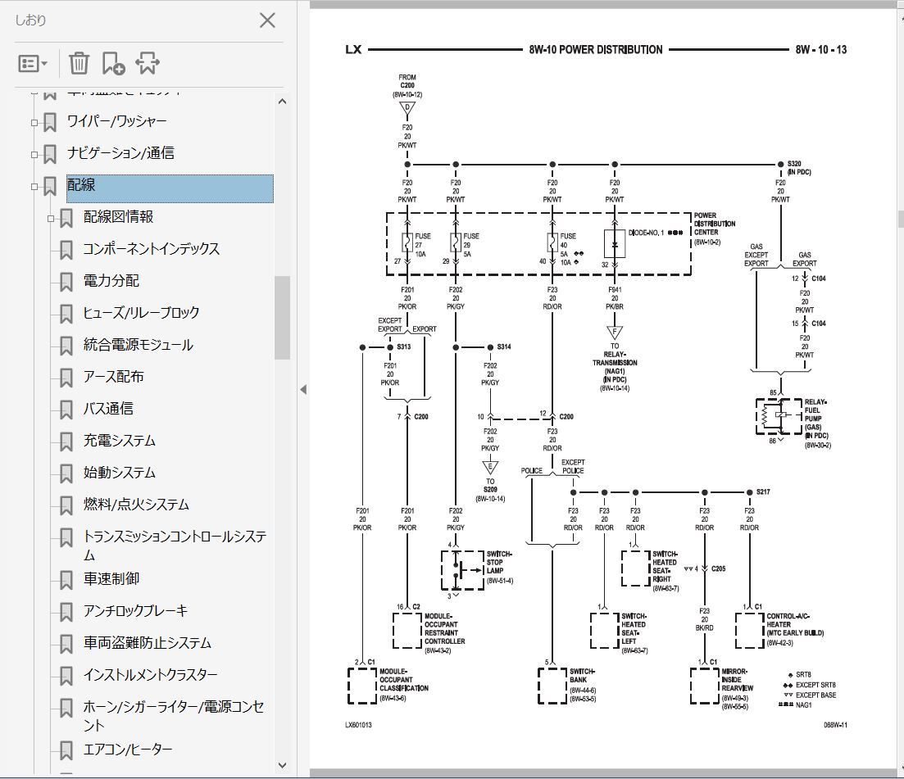The width and height of the screenshot is (904, 779).
Task: Click bookmark icon beside ヒューズ/リレーブロック
Action: click(x=66, y=314)
